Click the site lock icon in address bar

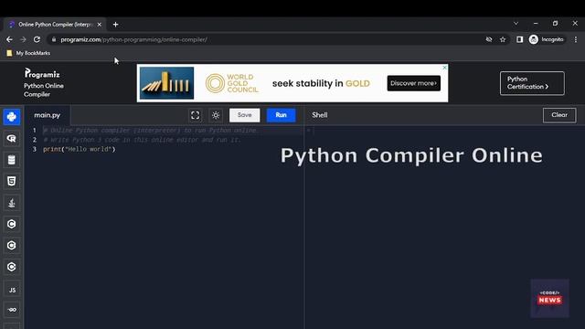coord(54,39)
